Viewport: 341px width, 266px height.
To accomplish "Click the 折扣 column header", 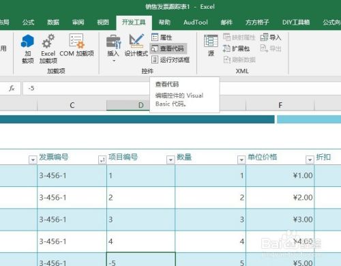I will click(x=323, y=158).
